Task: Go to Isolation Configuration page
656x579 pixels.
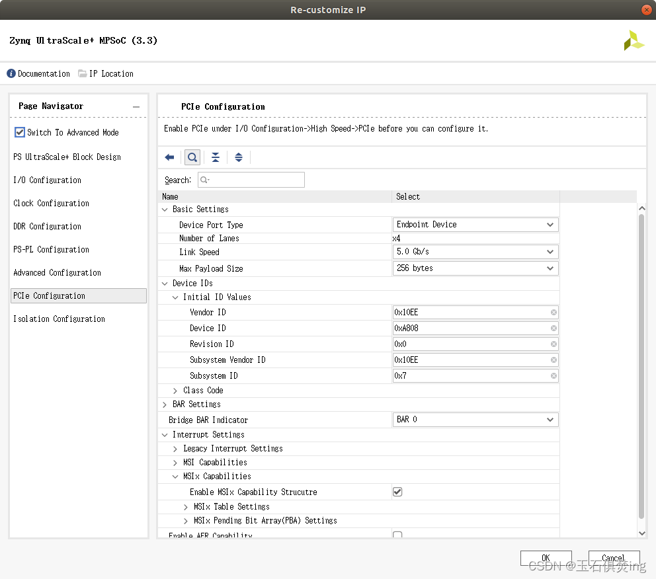Action: 59,319
